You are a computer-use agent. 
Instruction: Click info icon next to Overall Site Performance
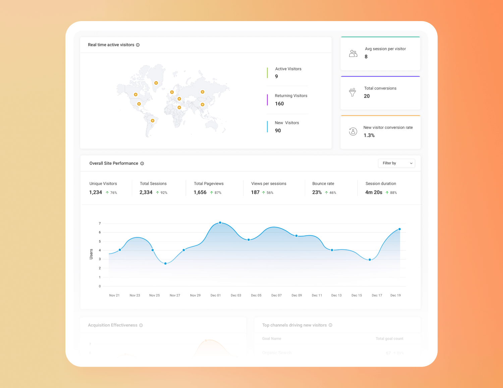coord(142,163)
